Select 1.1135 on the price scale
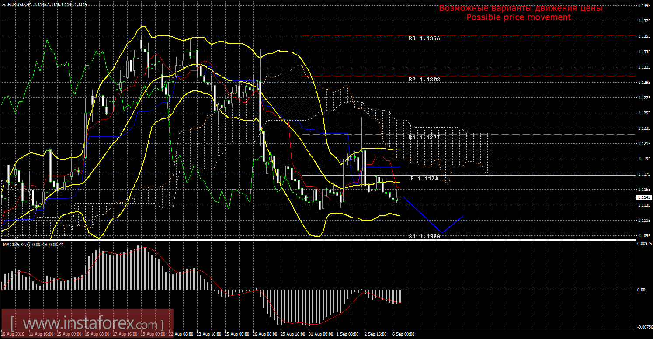The width and height of the screenshot is (653, 339). click(644, 204)
